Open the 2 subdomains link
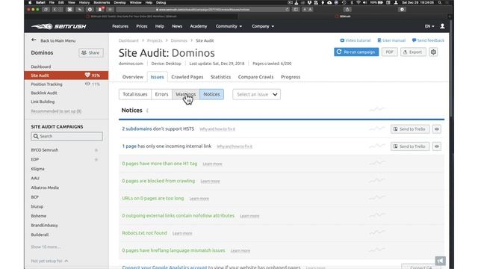 point(137,129)
